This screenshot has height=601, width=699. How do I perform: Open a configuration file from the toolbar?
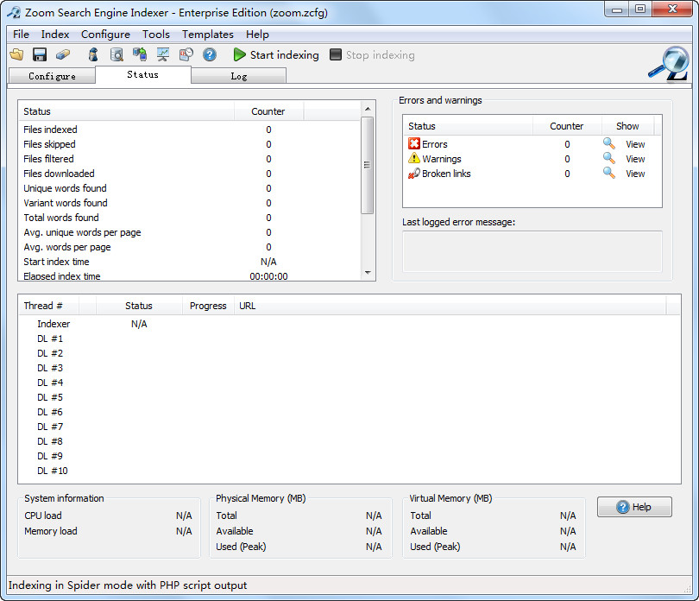click(x=17, y=54)
